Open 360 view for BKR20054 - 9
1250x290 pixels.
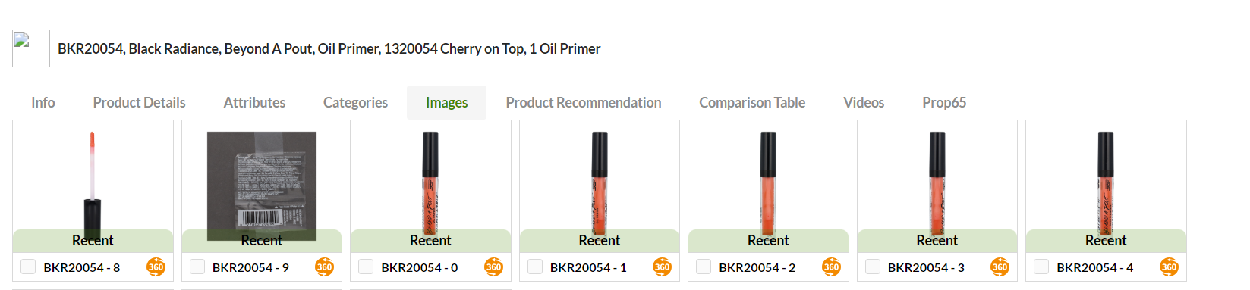324,267
